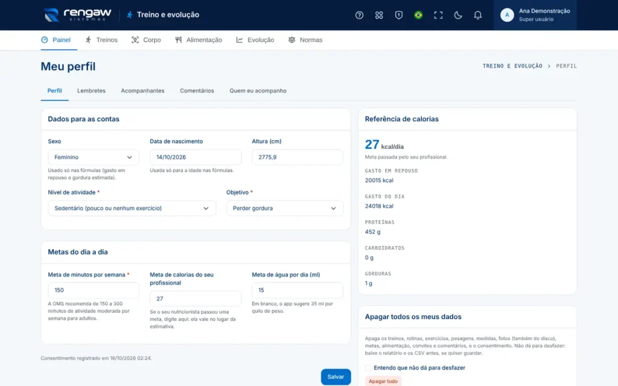Open notifications bell icon
Image resolution: width=618 pixels, height=386 pixels.
[477, 15]
